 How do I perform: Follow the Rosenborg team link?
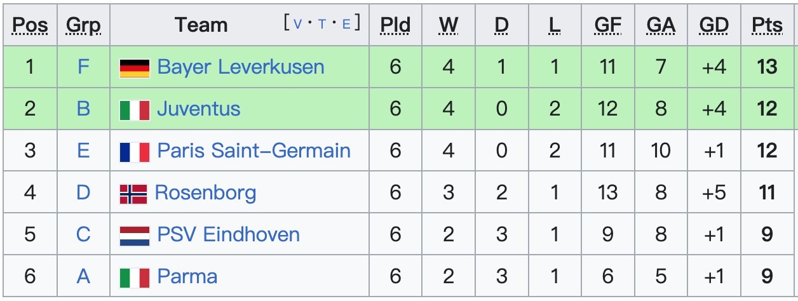click(205, 192)
